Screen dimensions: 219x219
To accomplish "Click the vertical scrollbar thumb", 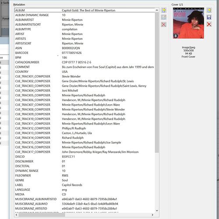I will pos(157,82).
